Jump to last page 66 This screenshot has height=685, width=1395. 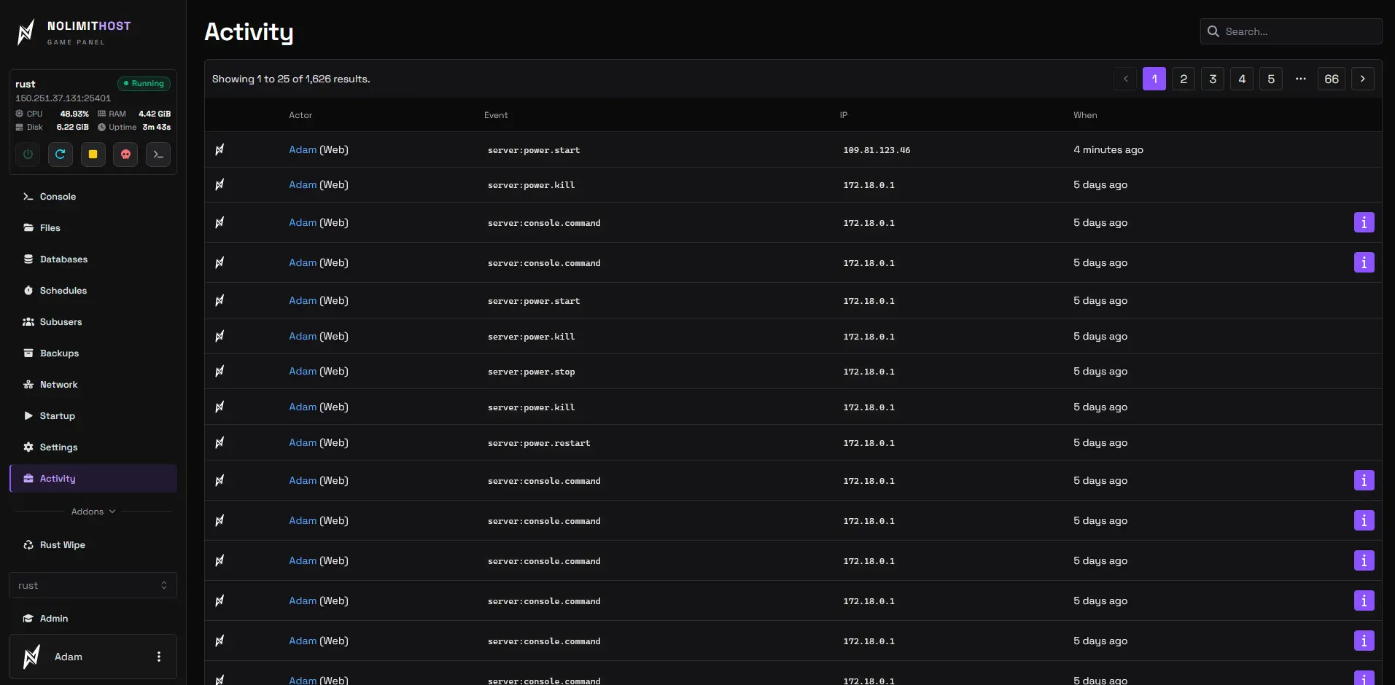[1332, 79]
